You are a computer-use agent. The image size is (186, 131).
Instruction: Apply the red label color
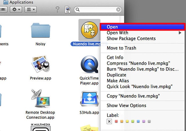[x=116, y=121]
